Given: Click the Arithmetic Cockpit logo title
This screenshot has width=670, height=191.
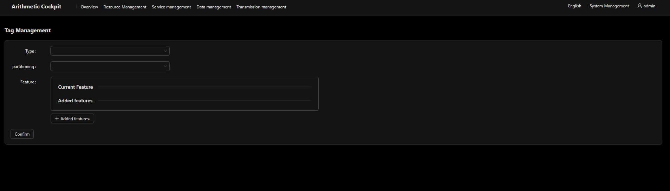Looking at the screenshot, I should point(37,7).
